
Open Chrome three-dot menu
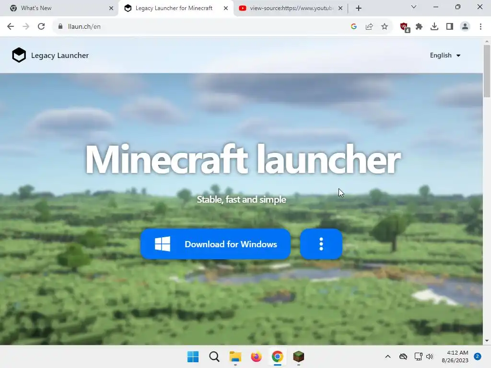(480, 27)
